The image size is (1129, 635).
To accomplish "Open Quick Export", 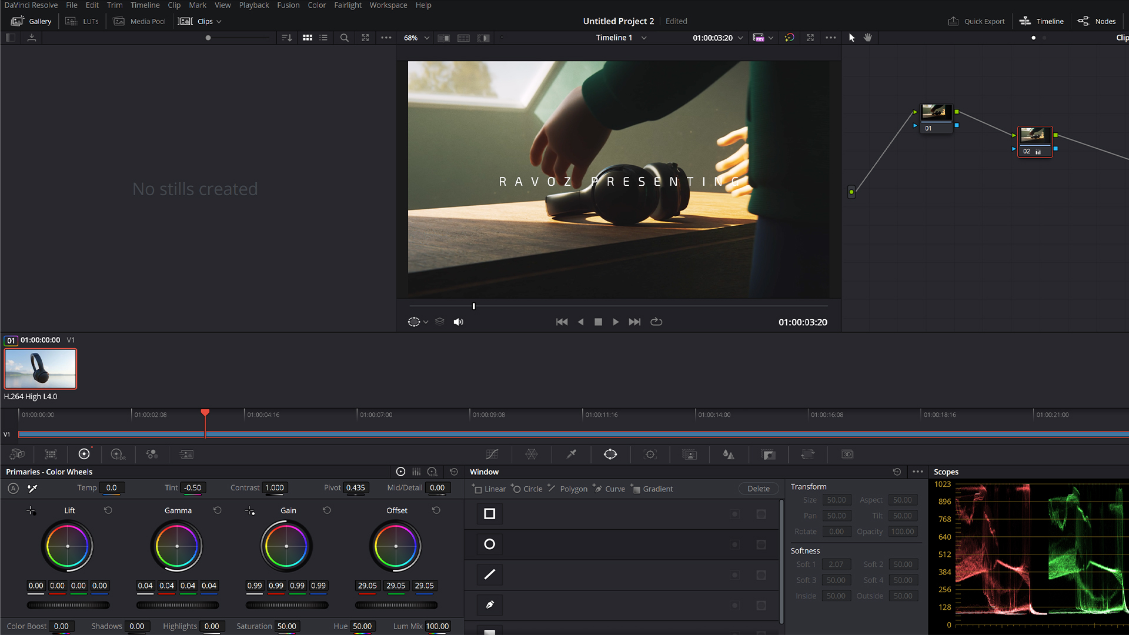I will (976, 21).
